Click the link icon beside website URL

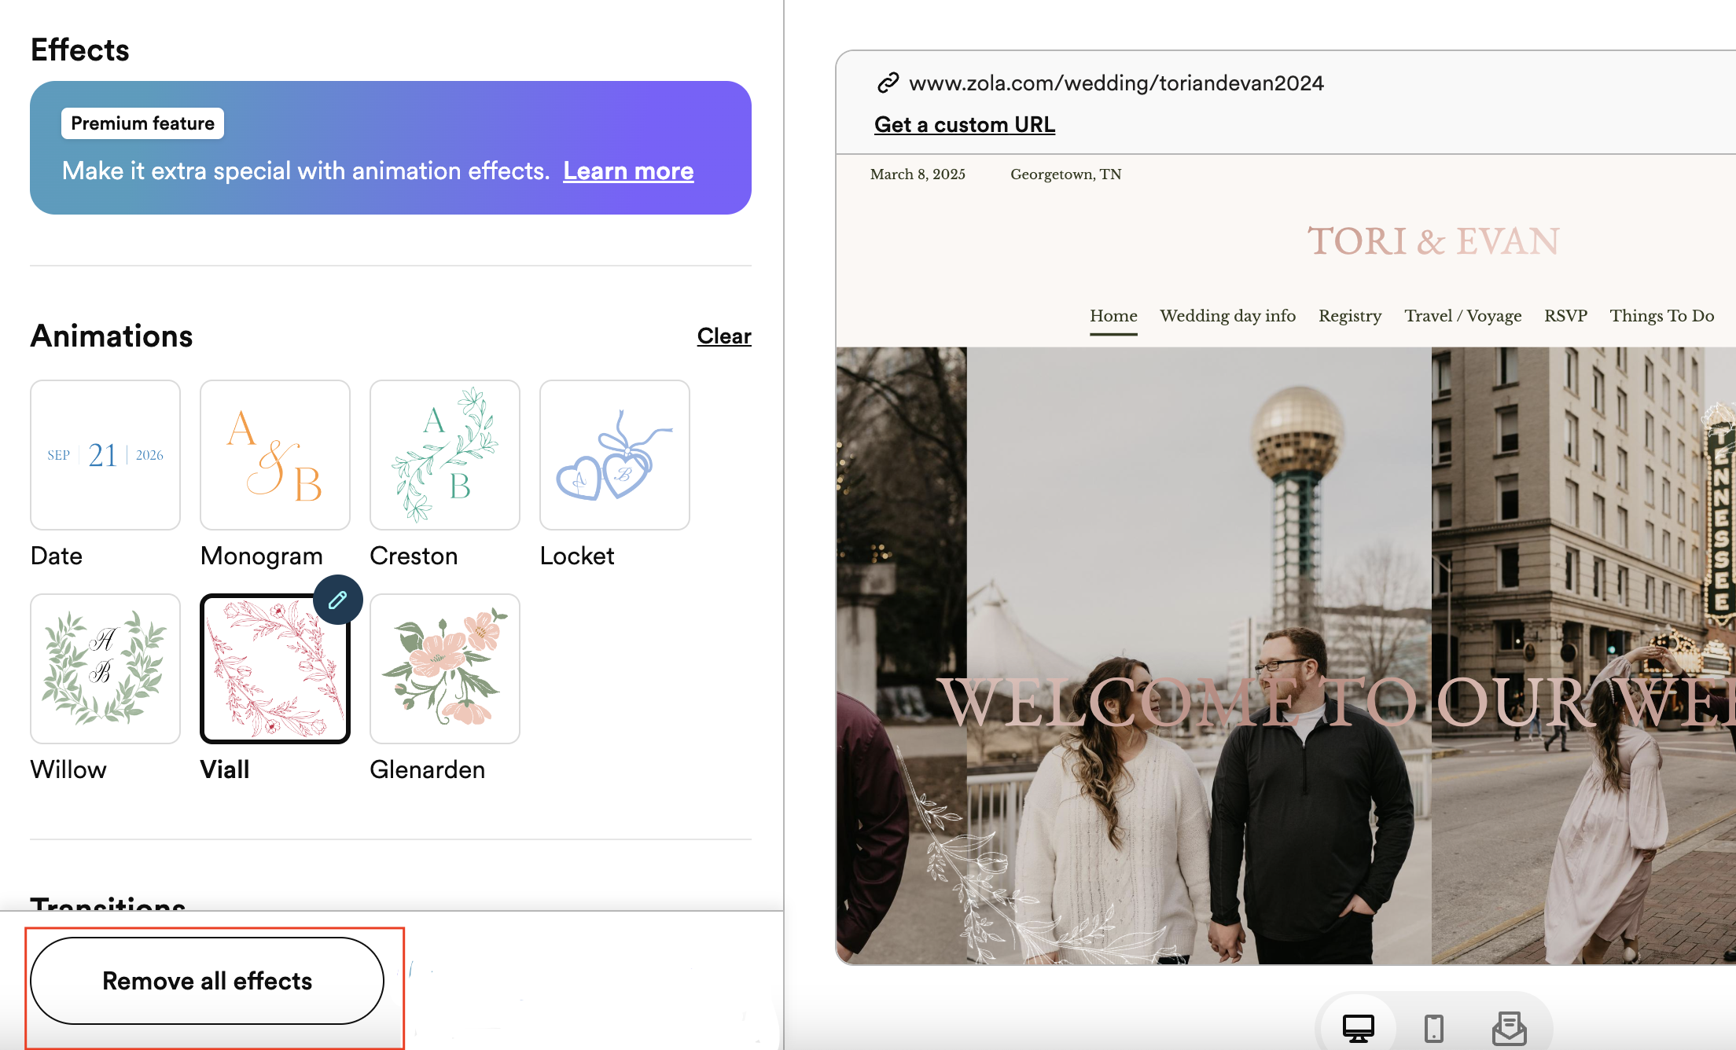888,83
